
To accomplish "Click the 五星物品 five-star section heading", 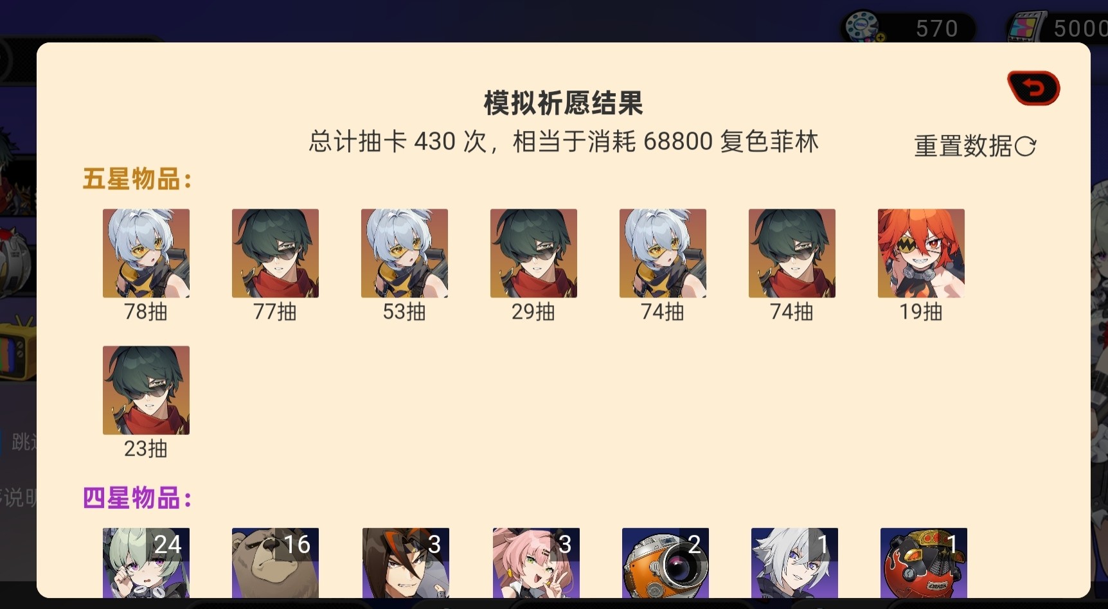I will [137, 179].
